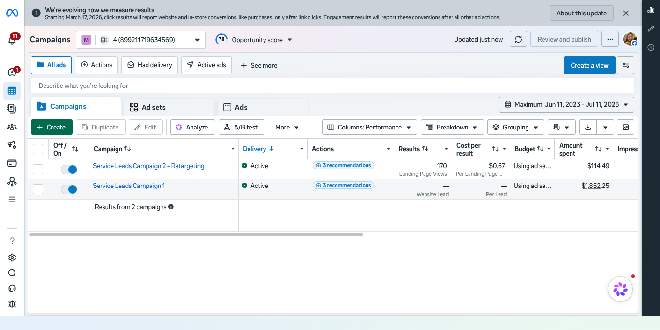Click the green Create button
The width and height of the screenshot is (660, 330).
pos(52,127)
